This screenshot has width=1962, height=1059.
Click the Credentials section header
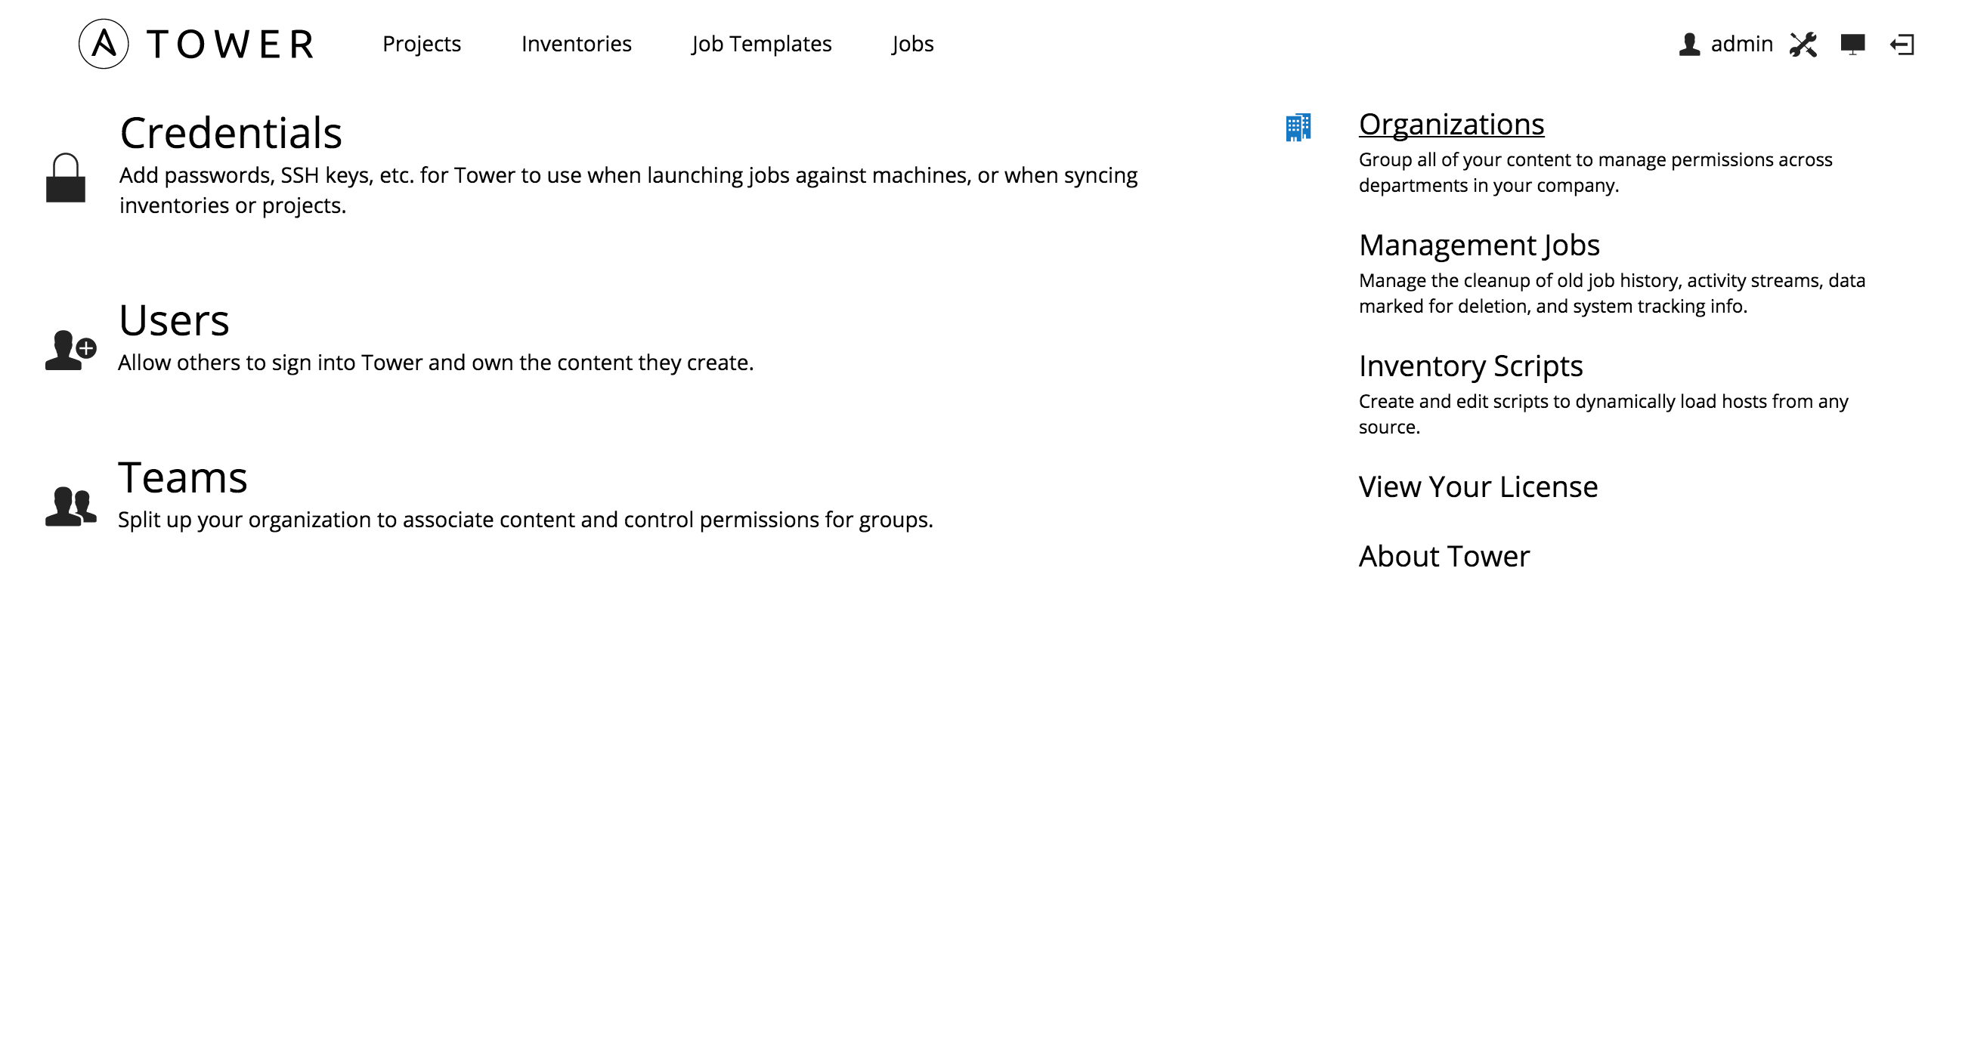click(231, 131)
